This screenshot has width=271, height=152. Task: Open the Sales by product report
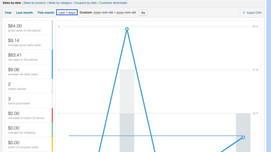35,3
